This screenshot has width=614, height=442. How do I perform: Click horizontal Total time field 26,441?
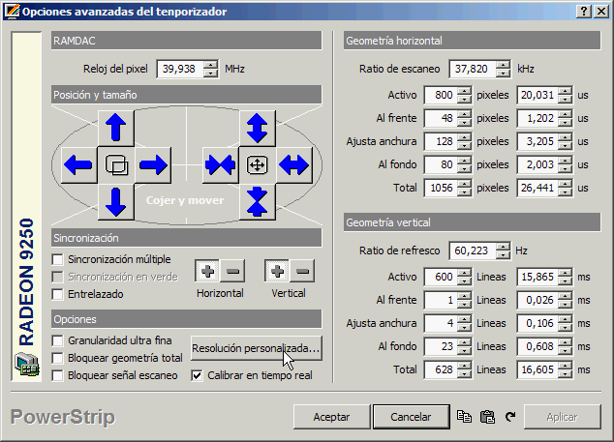click(x=537, y=189)
